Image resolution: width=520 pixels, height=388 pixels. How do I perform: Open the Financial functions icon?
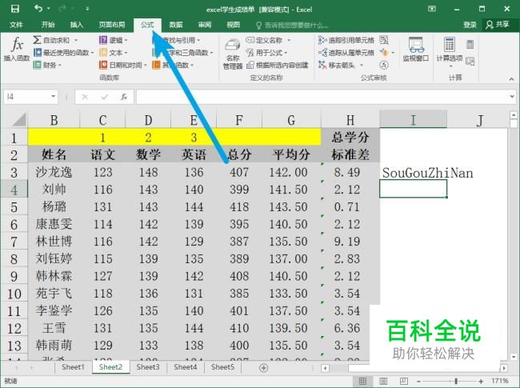38,65
